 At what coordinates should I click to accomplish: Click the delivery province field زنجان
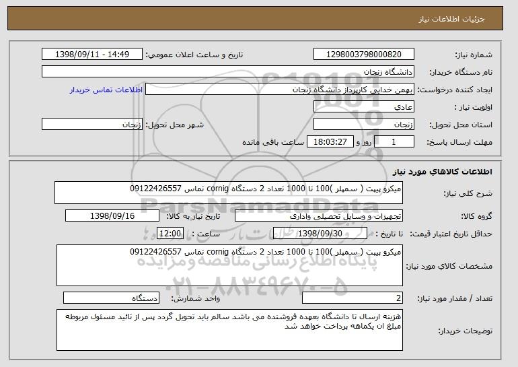(364, 125)
